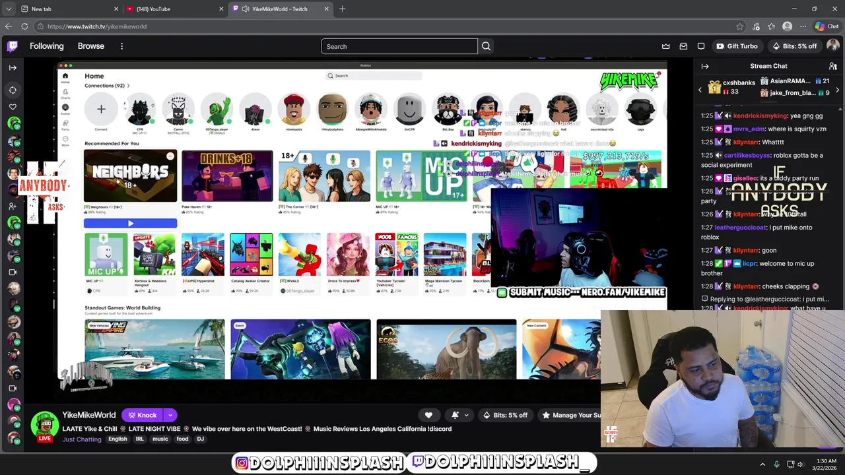
Task: Open the Just Chatting category link
Action: tap(82, 439)
